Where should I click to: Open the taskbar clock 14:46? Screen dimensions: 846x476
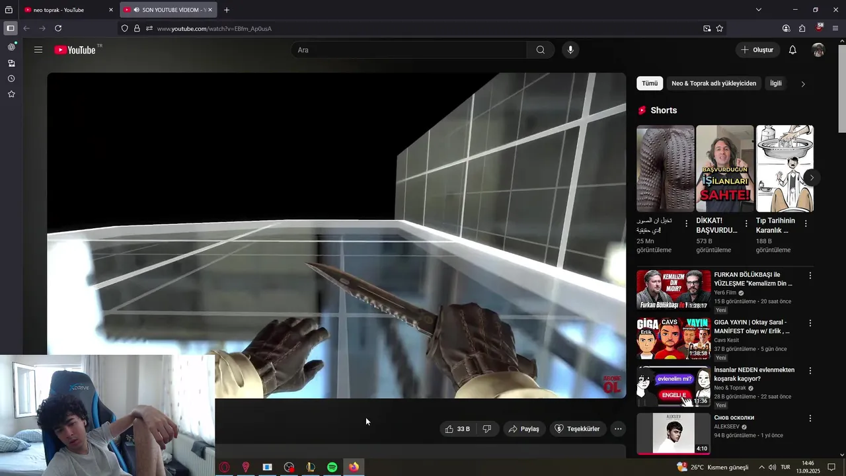[808, 467]
